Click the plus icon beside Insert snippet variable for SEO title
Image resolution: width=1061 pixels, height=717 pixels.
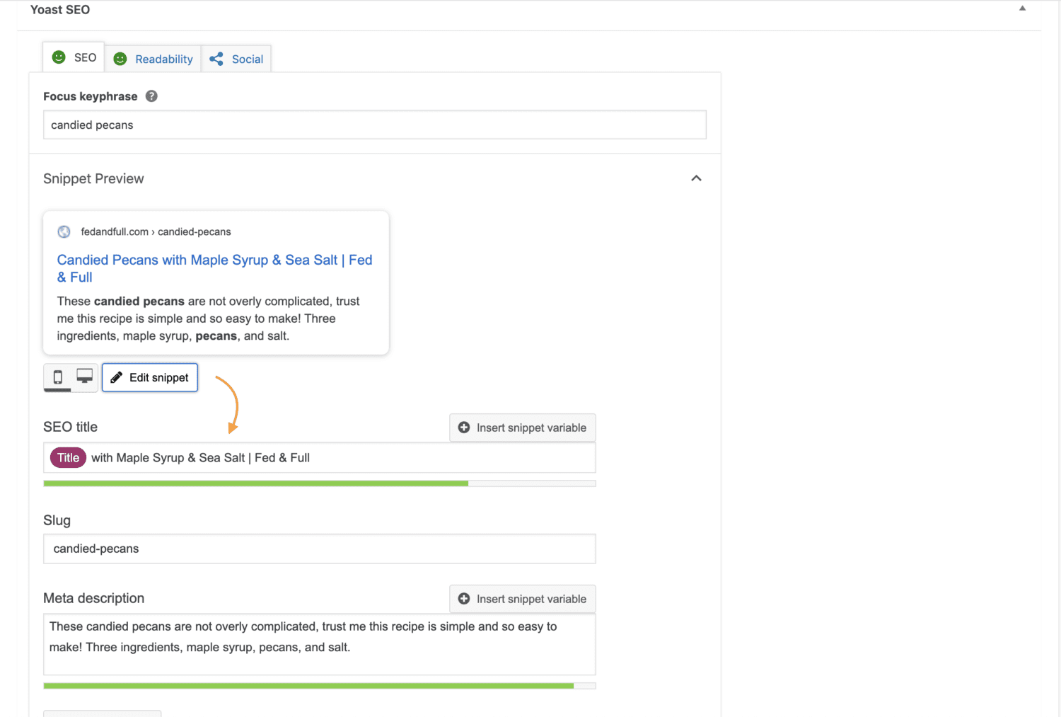[x=464, y=428]
